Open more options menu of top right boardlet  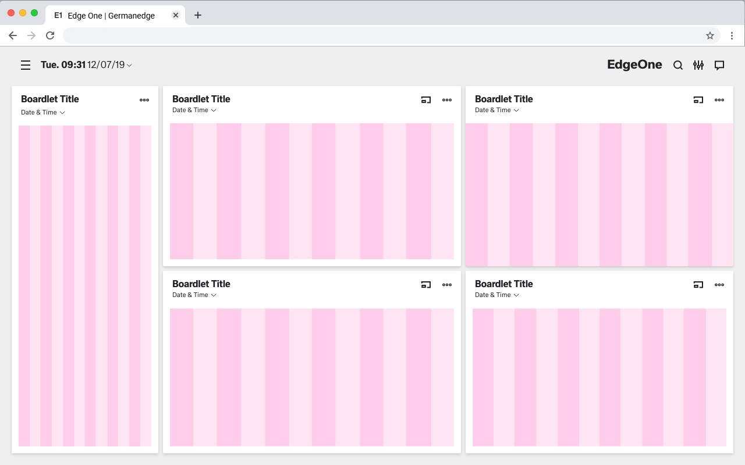(719, 100)
